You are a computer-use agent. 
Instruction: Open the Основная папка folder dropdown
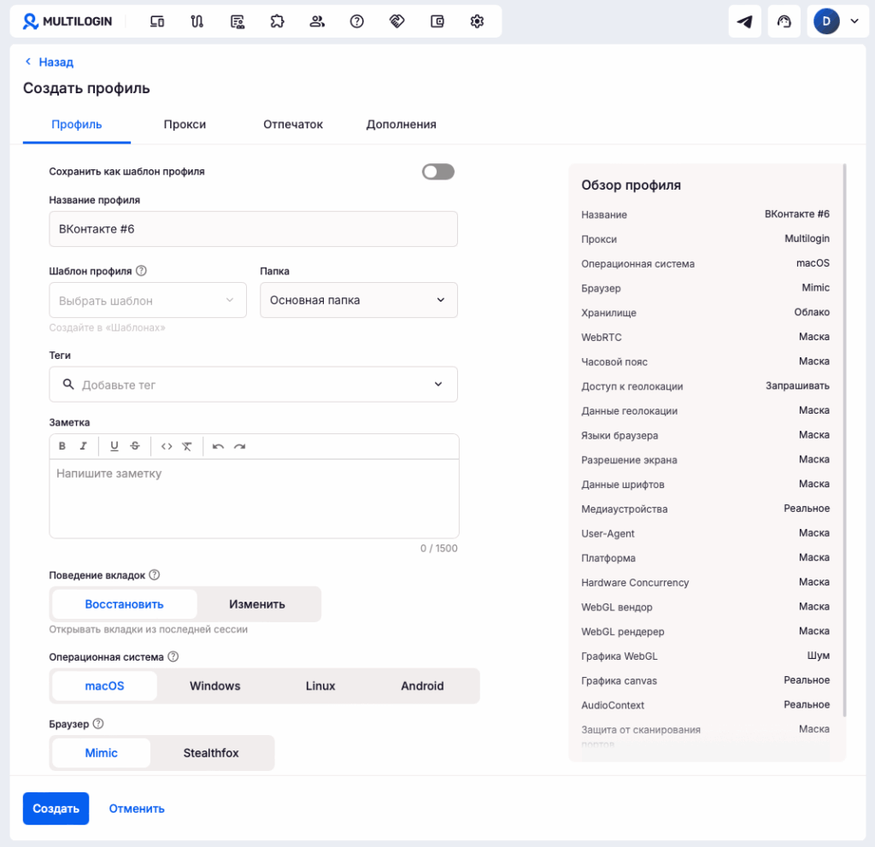(x=359, y=300)
